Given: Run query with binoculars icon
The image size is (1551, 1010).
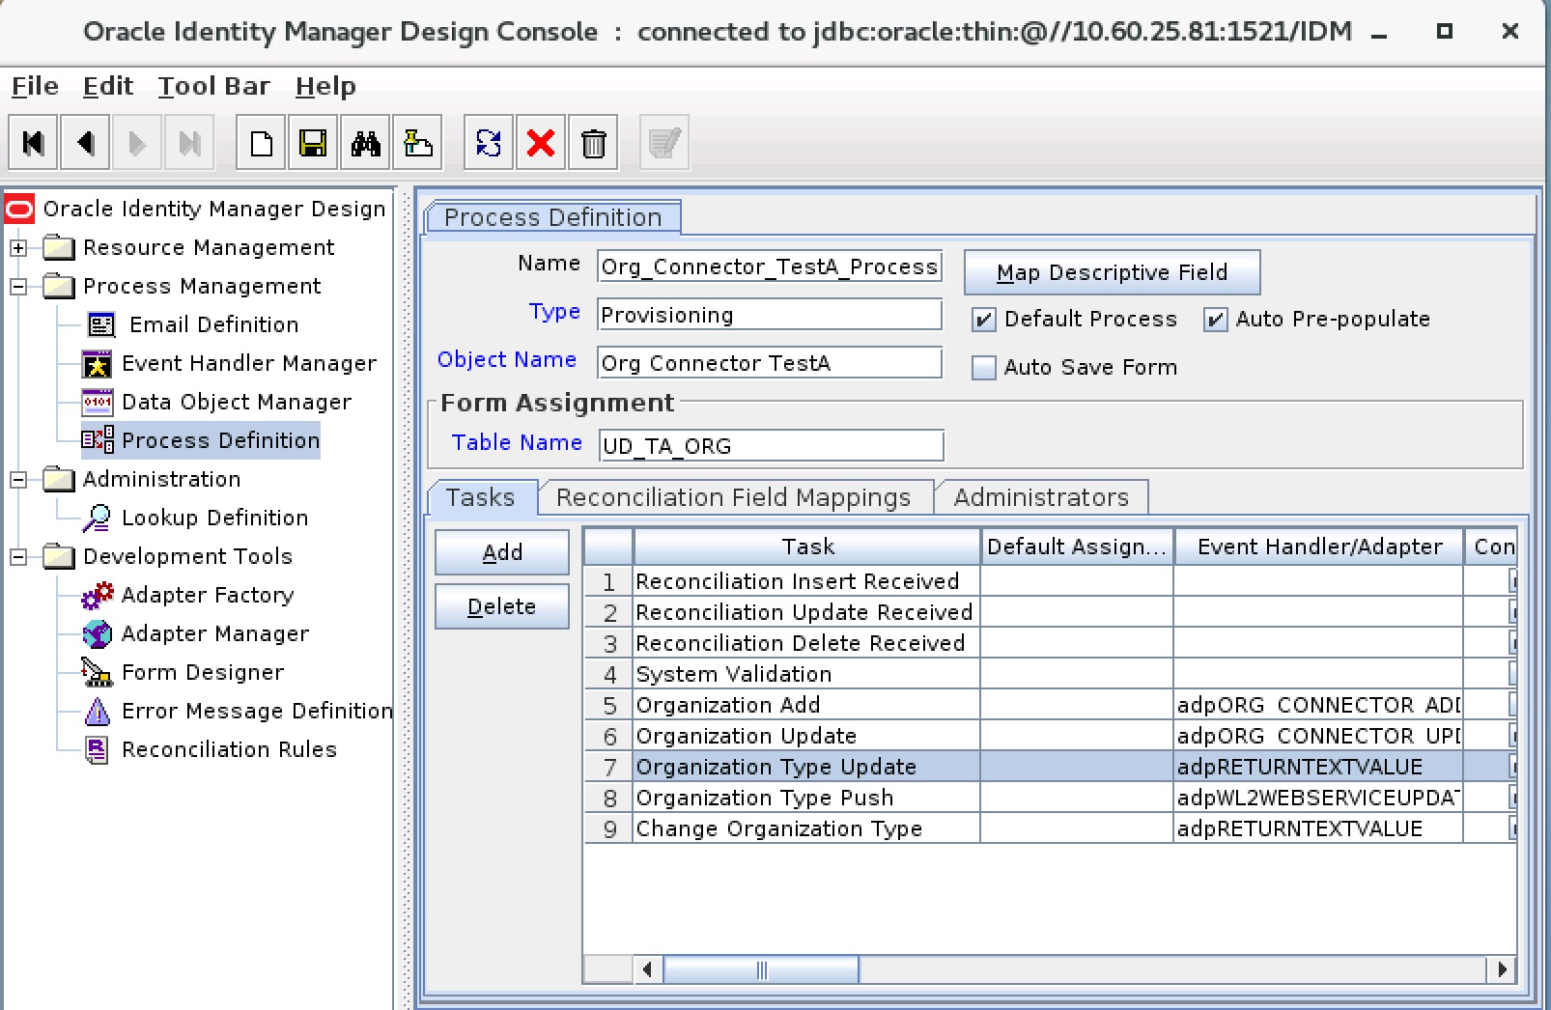Looking at the screenshot, I should click(365, 144).
